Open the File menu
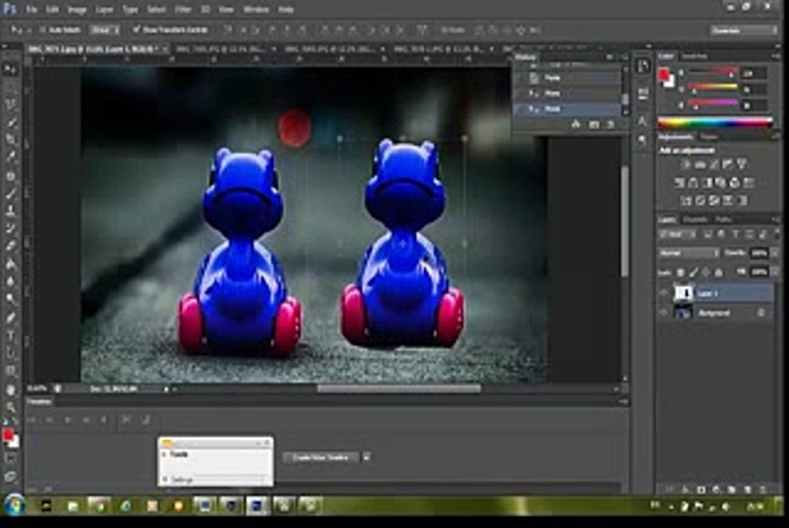The image size is (789, 528). pos(32,10)
